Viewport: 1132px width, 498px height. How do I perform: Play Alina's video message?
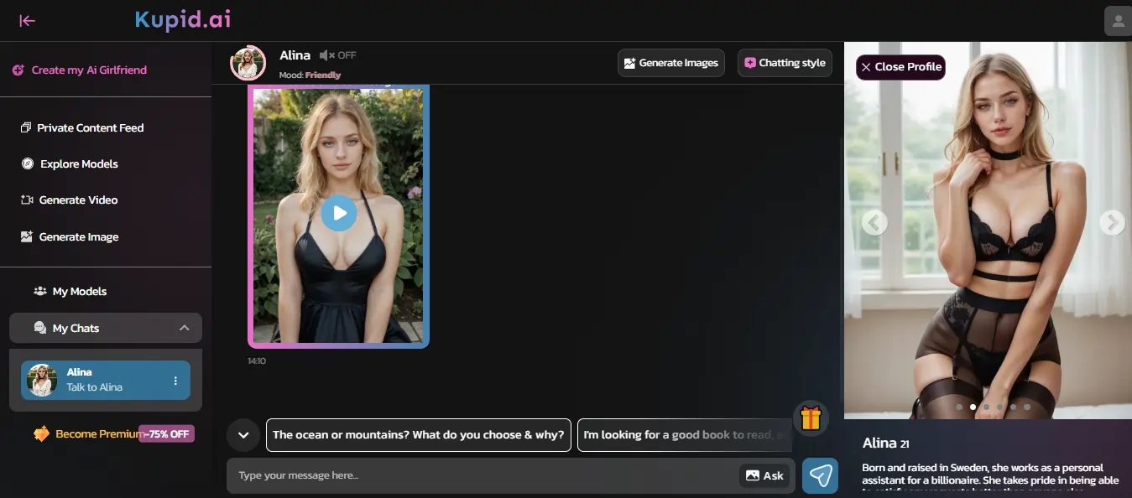[338, 213]
